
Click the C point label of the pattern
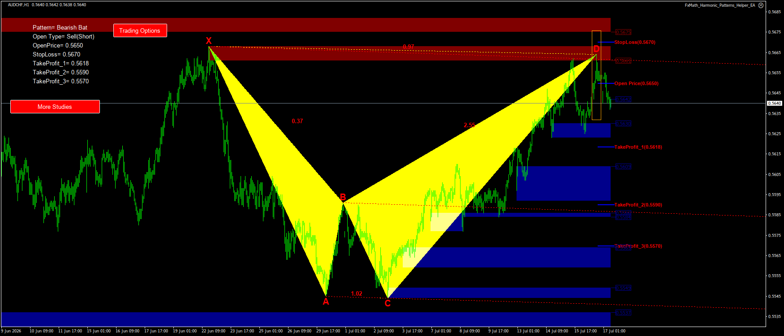[388, 303]
